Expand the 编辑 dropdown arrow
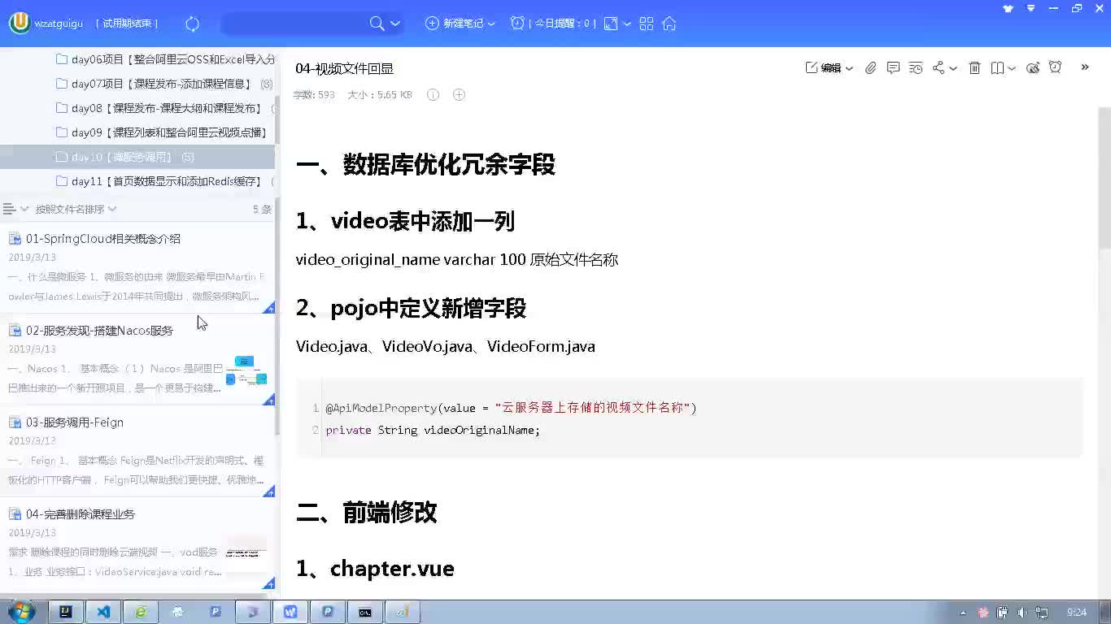This screenshot has width=1111, height=624. [849, 68]
